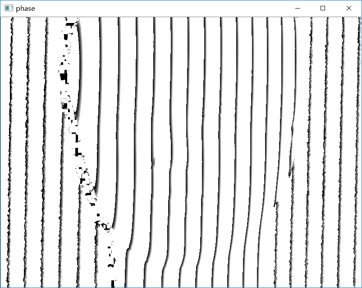362x288 pixels.
Task: Click the 'phase' window title text
Action: (25, 9)
